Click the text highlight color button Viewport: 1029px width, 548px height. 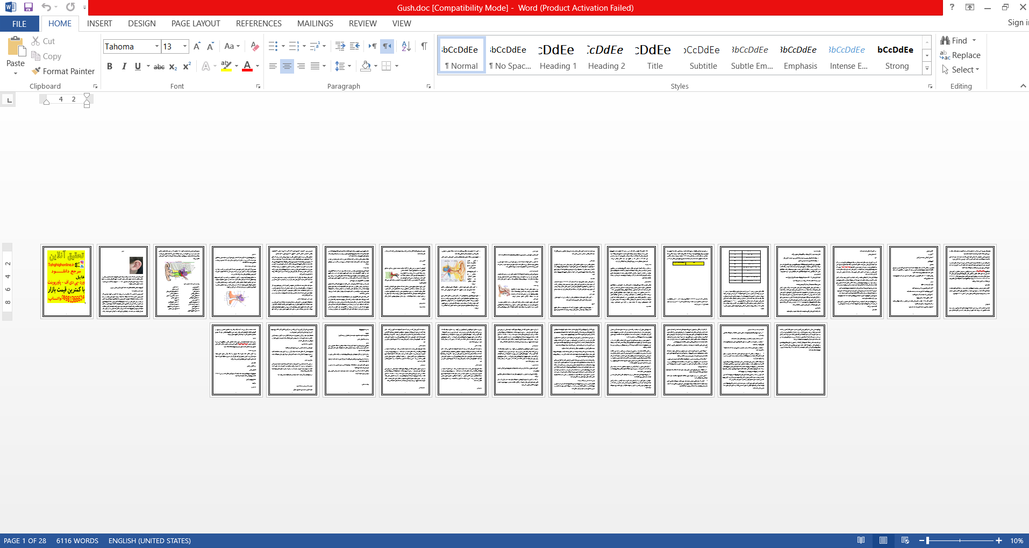pyautogui.click(x=226, y=66)
